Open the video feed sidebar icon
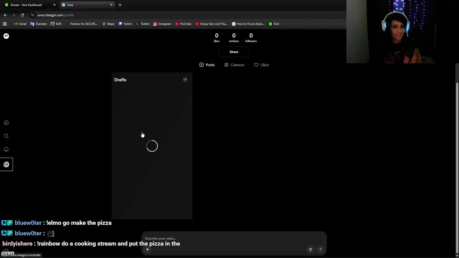 [6, 123]
